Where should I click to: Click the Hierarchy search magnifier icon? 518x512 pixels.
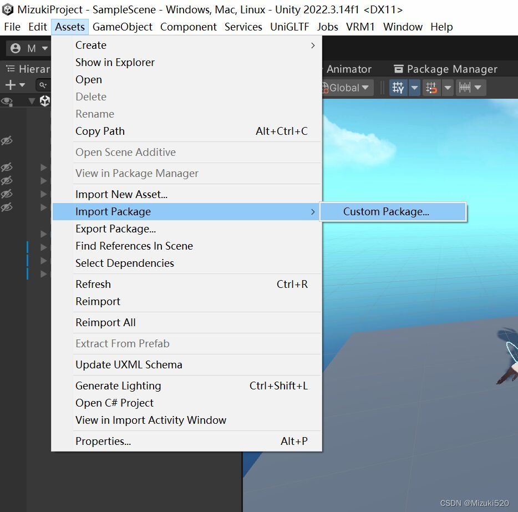[43, 85]
